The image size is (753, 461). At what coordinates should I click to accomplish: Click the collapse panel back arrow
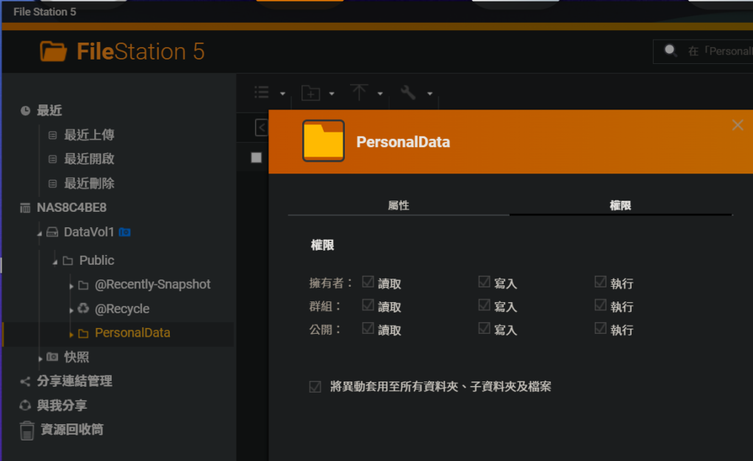[261, 128]
